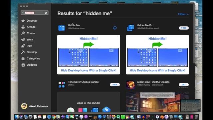Launch Siri from the Dock

pyautogui.click(x=21, y=117)
